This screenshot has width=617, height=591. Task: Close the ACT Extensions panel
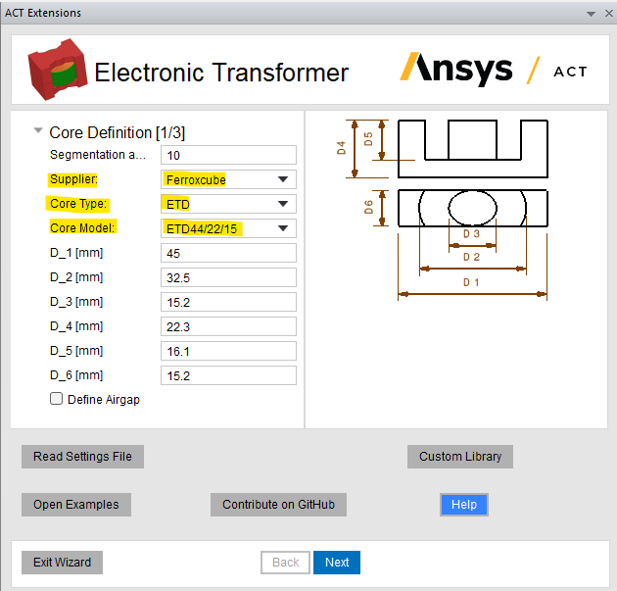(609, 14)
